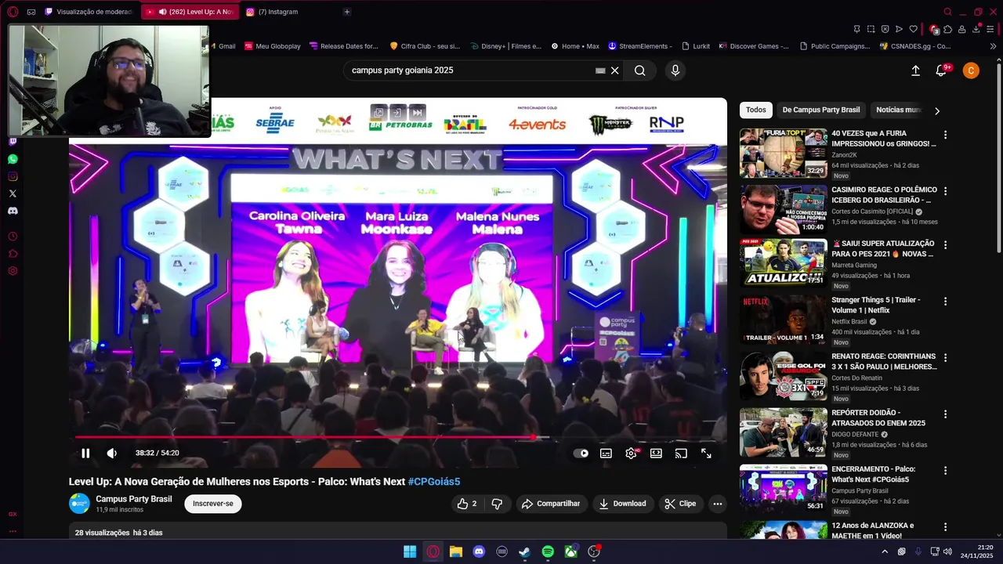The image size is (1003, 564).
Task: Switch to Visualização de moderador tab
Action: [89, 12]
